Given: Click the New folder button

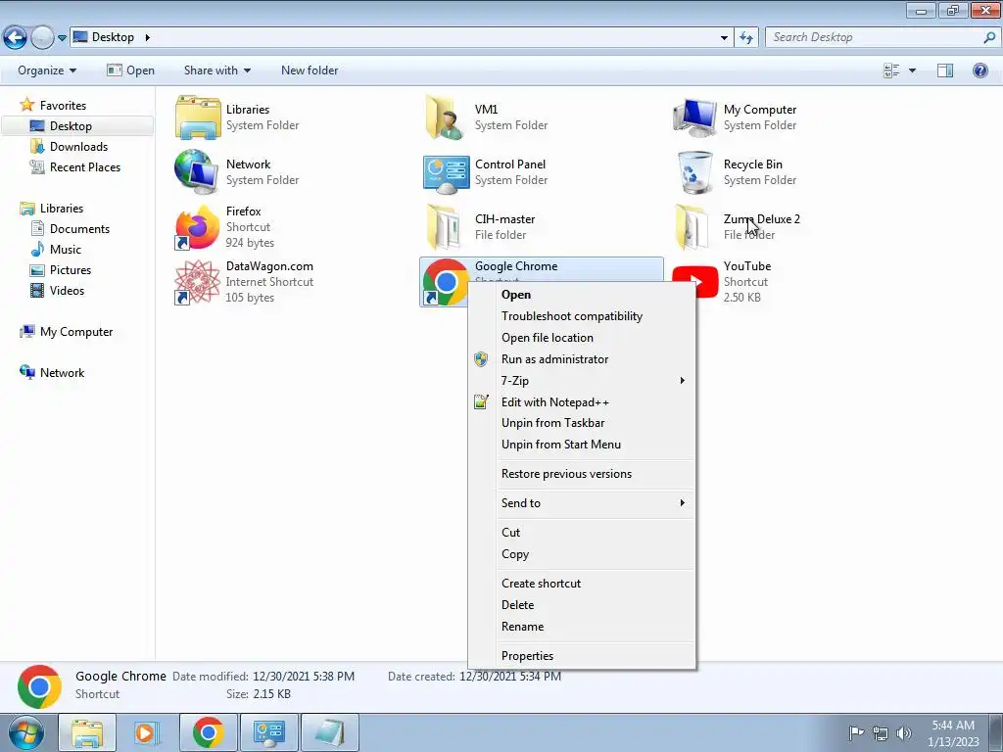Looking at the screenshot, I should 310,70.
